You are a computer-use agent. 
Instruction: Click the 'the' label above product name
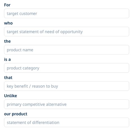(x=7, y=41)
